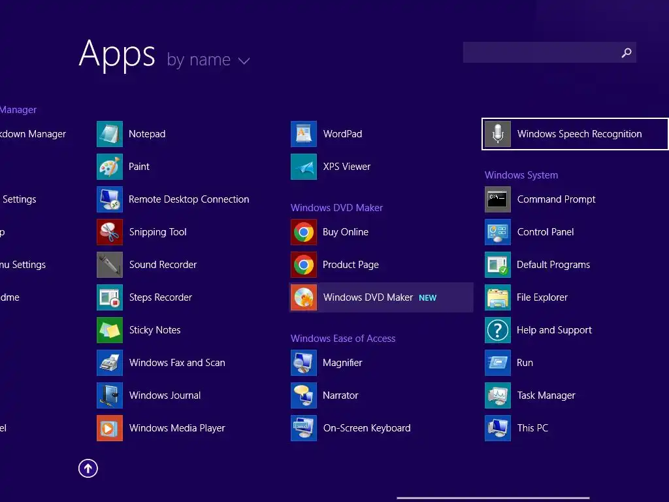Screen dimensions: 669x502
Task: Launch Command Prompt icon
Action: (x=498, y=199)
